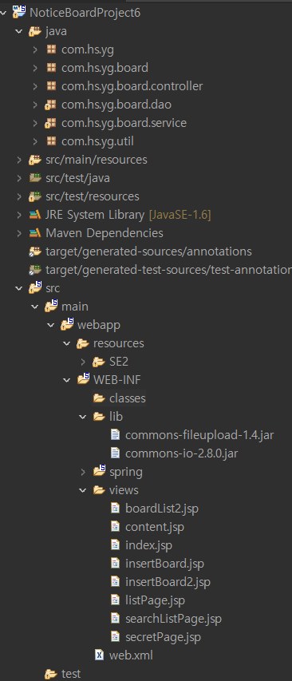
Task: Select the src/test/java label
Action: point(77,178)
